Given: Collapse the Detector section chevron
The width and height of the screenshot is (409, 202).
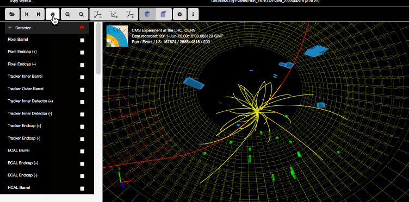Looking at the screenshot, I should pyautogui.click(x=10, y=28).
